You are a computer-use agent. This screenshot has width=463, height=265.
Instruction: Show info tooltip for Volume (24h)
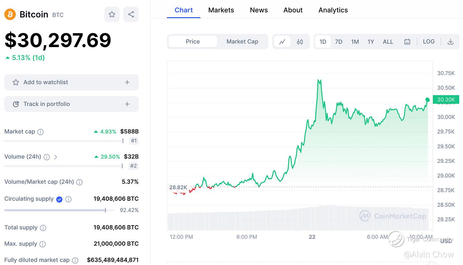[46, 157]
